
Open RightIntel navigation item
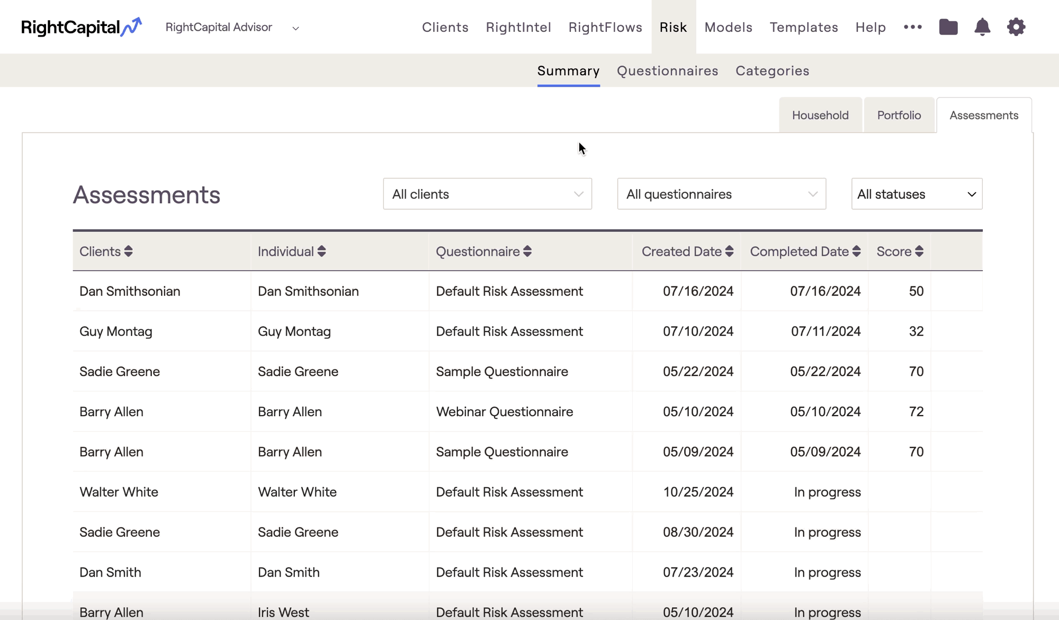(x=518, y=27)
